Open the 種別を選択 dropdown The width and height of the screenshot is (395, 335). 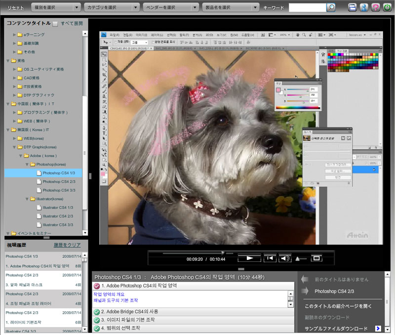pyautogui.click(x=55, y=7)
